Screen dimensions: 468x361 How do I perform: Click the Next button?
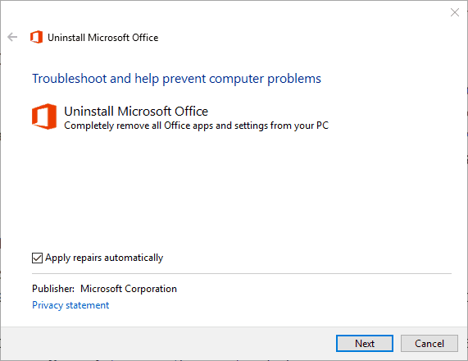pos(365,344)
